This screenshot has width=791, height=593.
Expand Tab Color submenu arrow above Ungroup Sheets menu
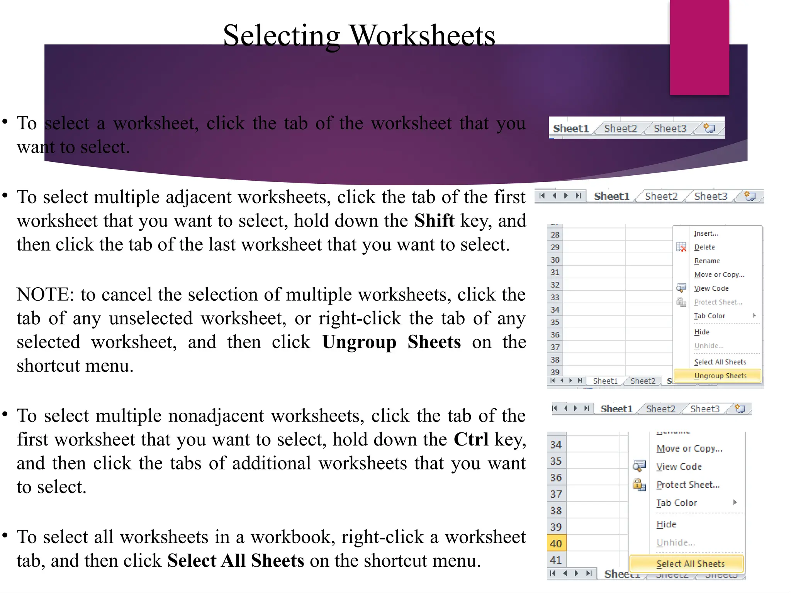tap(754, 316)
